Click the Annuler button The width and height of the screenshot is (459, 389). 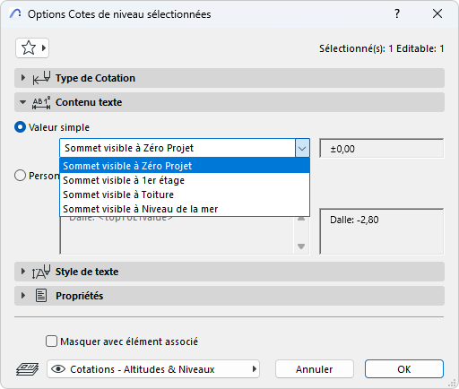tap(315, 369)
